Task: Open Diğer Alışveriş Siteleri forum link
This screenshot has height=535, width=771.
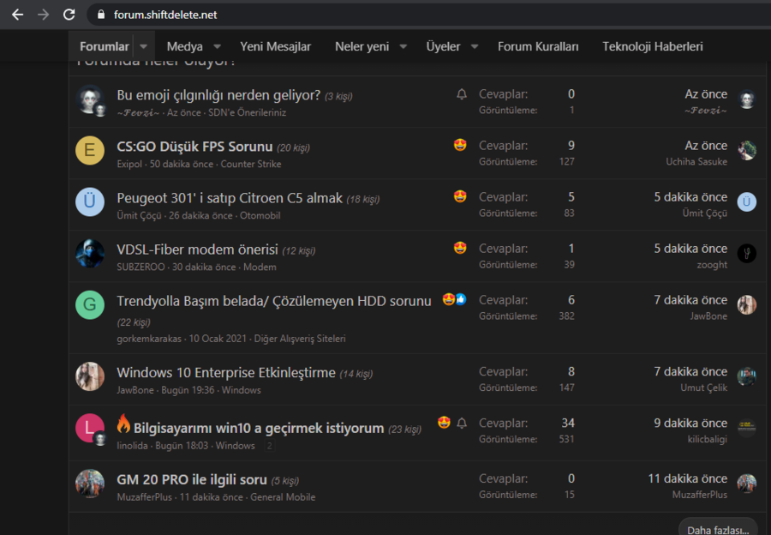Action: click(300, 339)
